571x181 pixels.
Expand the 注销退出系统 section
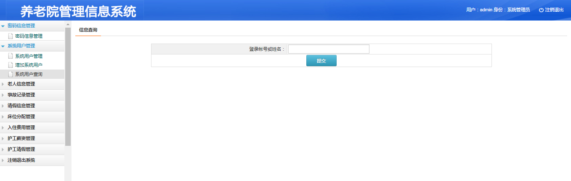point(32,160)
